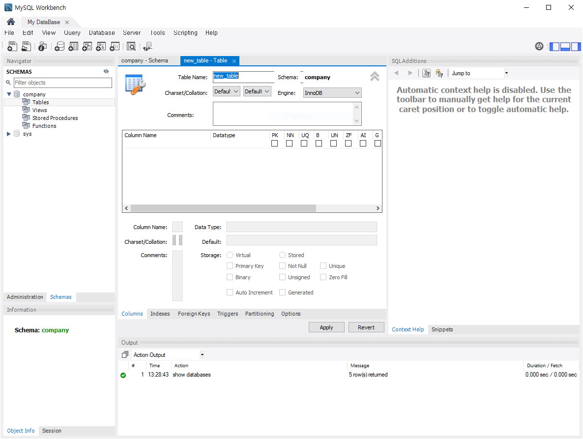Image resolution: width=583 pixels, height=439 pixels.
Task: Click the Apply button
Action: [326, 327]
